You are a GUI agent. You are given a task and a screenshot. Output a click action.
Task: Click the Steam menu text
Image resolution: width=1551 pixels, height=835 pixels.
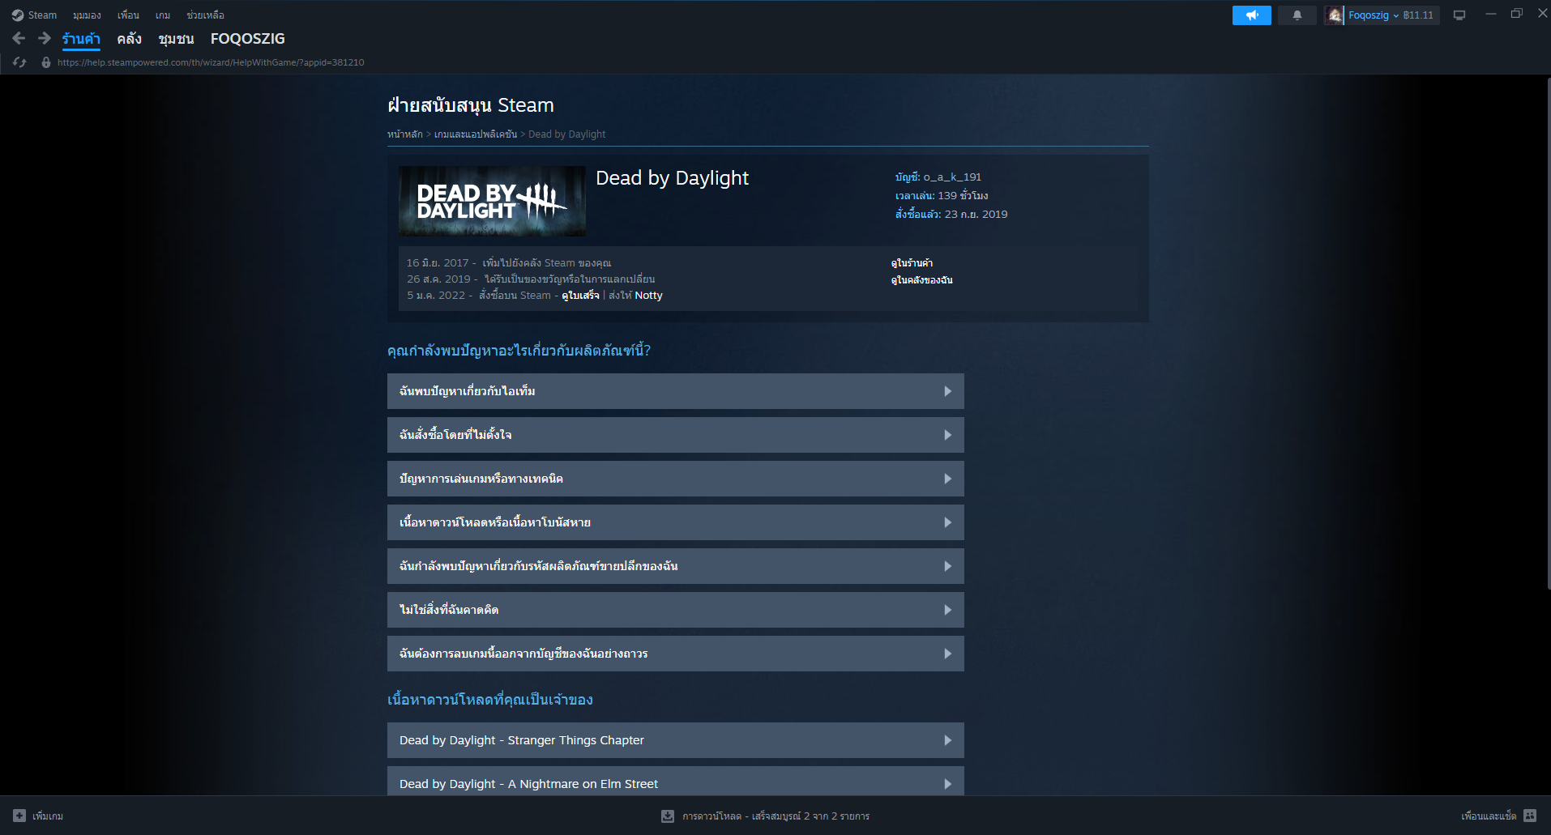pos(42,15)
